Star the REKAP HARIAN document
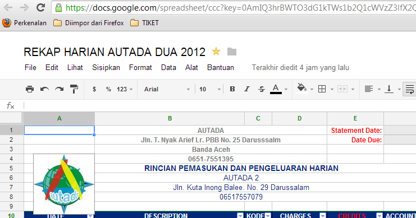Viewport: 416px width, 218px height. click(216, 52)
